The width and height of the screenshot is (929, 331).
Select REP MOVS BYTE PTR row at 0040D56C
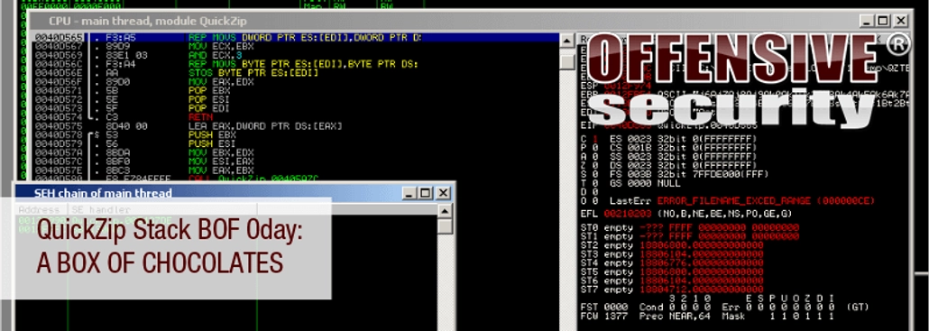[x=295, y=64]
